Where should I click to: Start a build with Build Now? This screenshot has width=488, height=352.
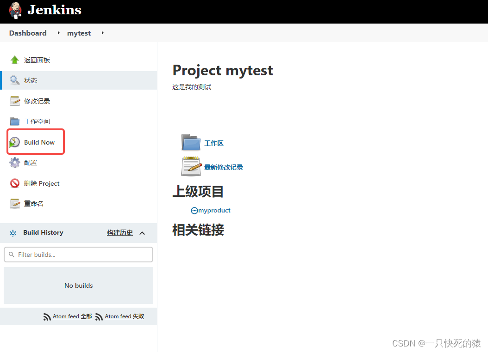click(39, 142)
